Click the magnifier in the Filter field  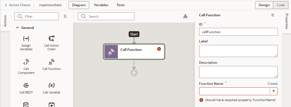(20, 16)
